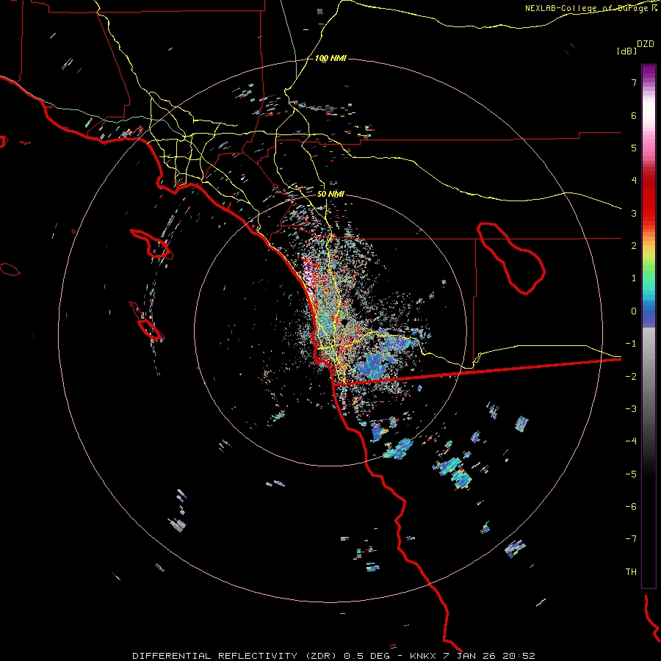661x661 pixels.
Task: Click the DZD legend title
Action: pos(646,44)
